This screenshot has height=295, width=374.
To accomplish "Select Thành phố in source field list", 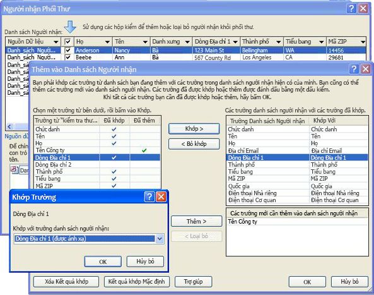I will pyautogui.click(x=97, y=172).
